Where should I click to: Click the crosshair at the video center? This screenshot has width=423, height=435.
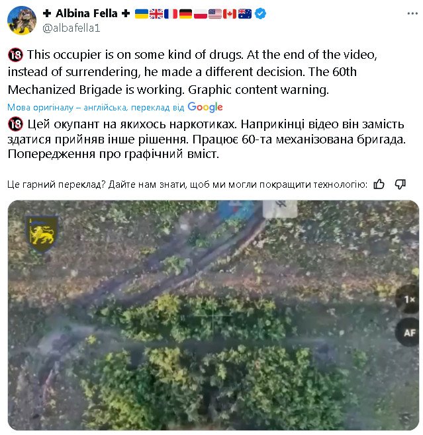(x=213, y=315)
